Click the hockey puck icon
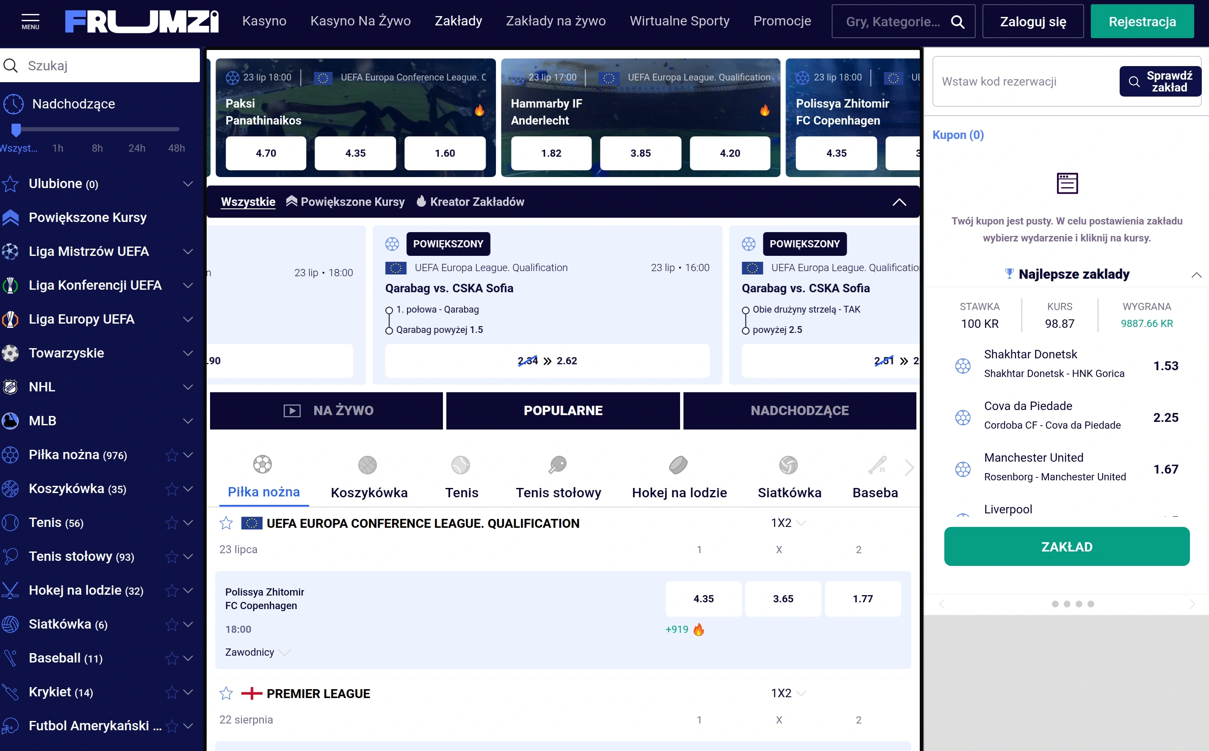This screenshot has width=1209, height=751. click(x=678, y=465)
